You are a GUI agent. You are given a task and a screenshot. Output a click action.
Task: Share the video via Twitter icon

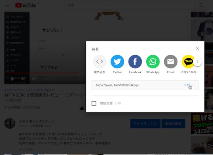(117, 62)
